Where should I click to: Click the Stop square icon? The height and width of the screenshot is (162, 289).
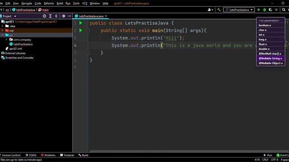point(276,10)
